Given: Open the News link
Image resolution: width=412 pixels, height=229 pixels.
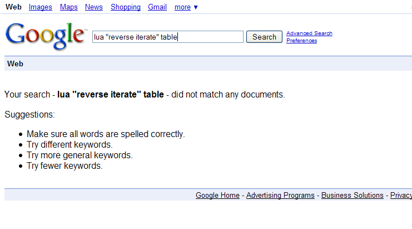Looking at the screenshot, I should (x=94, y=7).
